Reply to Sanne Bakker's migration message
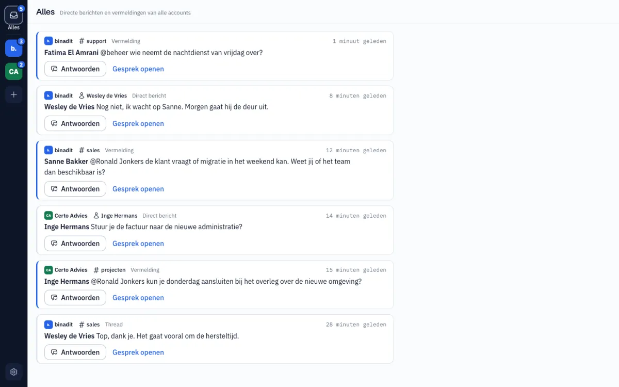Screen dimensions: 619x387 point(75,189)
